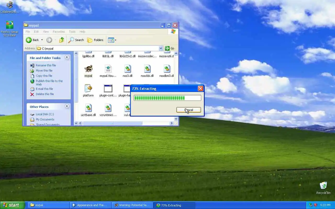The width and height of the screenshot is (335, 209).
Task: Click the red security shield tray icon
Action: [x=315, y=205]
